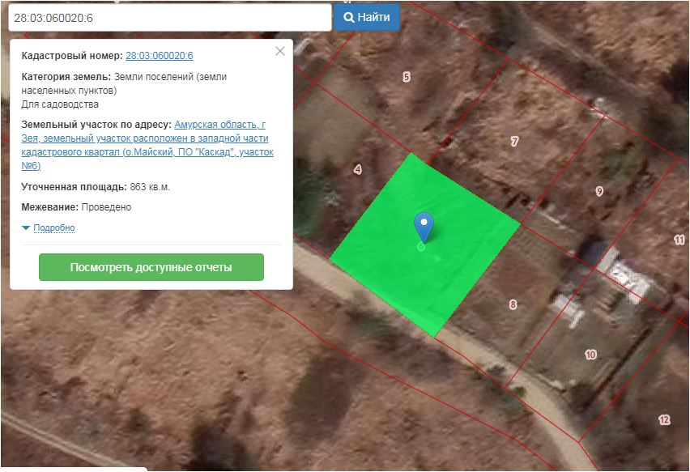The height and width of the screenshot is (472, 690).
Task: Click the magnifier icon in Найти button
Action: tap(349, 18)
